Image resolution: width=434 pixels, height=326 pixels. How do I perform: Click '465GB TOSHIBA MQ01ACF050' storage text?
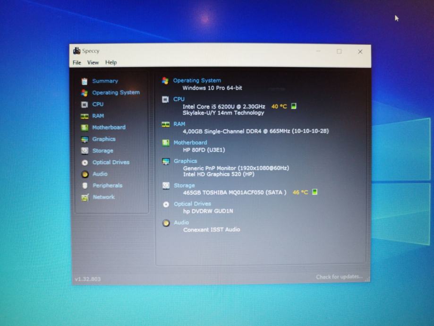pyautogui.click(x=223, y=192)
